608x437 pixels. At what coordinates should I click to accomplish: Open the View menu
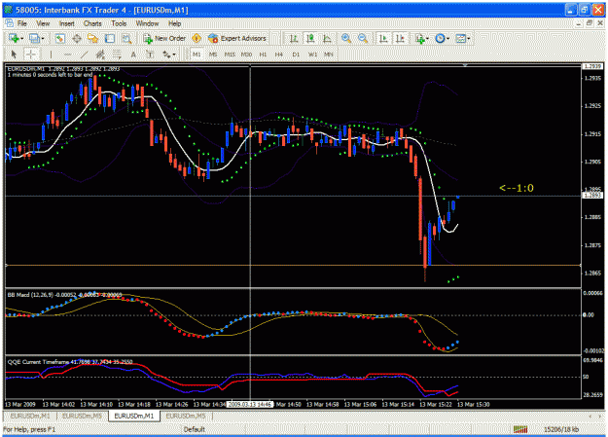click(x=43, y=23)
